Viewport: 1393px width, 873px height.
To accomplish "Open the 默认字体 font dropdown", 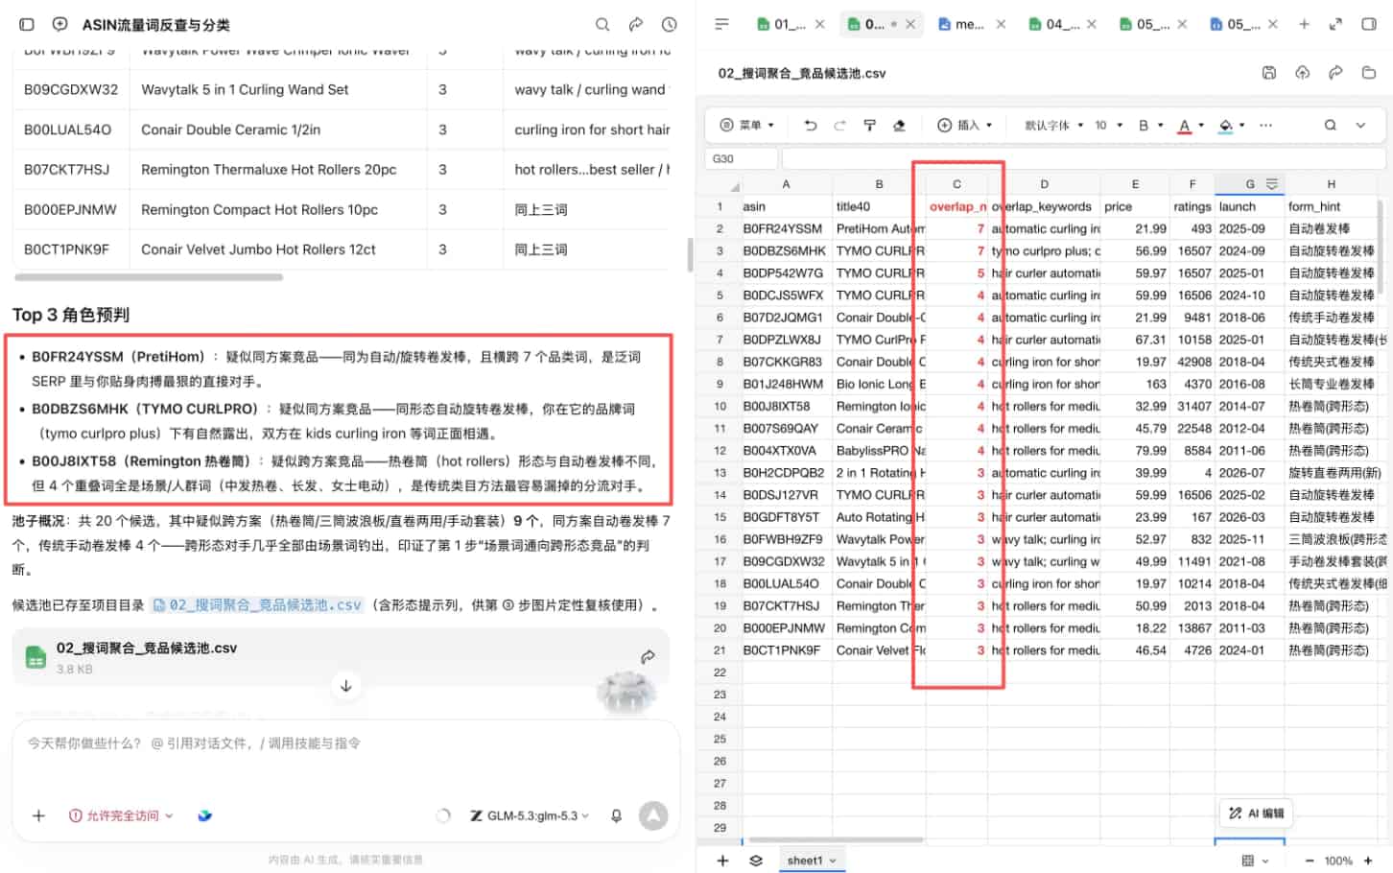I will pos(1053,125).
